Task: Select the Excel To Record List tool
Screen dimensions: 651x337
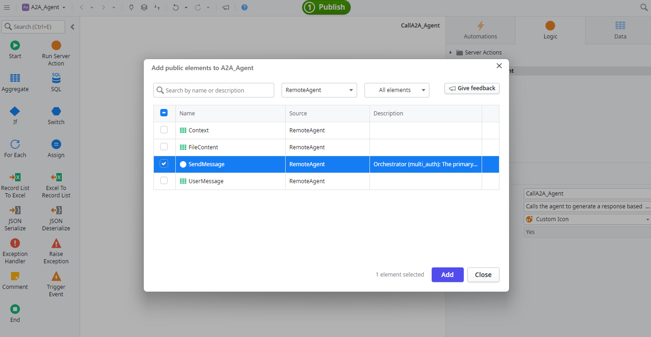Action: 56,185
